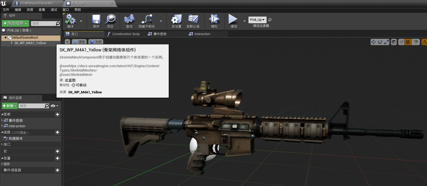Select the rotate gizmo tool
The width and height of the screenshot is (427, 186).
coord(380,42)
